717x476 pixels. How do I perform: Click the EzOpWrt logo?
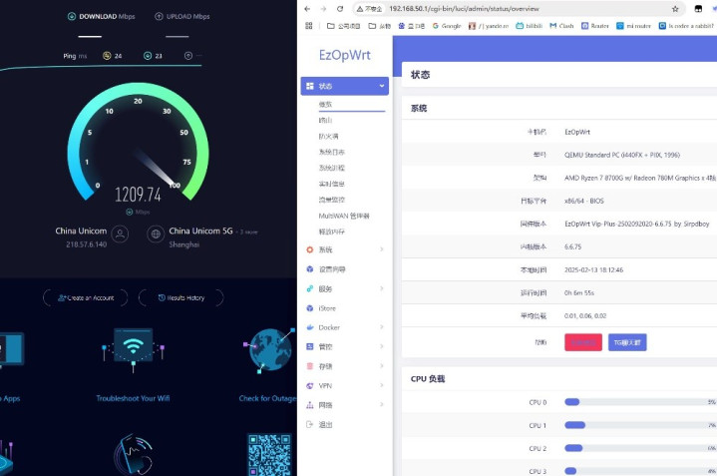(x=345, y=55)
